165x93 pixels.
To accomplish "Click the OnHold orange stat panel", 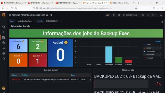I will (x=18, y=60).
